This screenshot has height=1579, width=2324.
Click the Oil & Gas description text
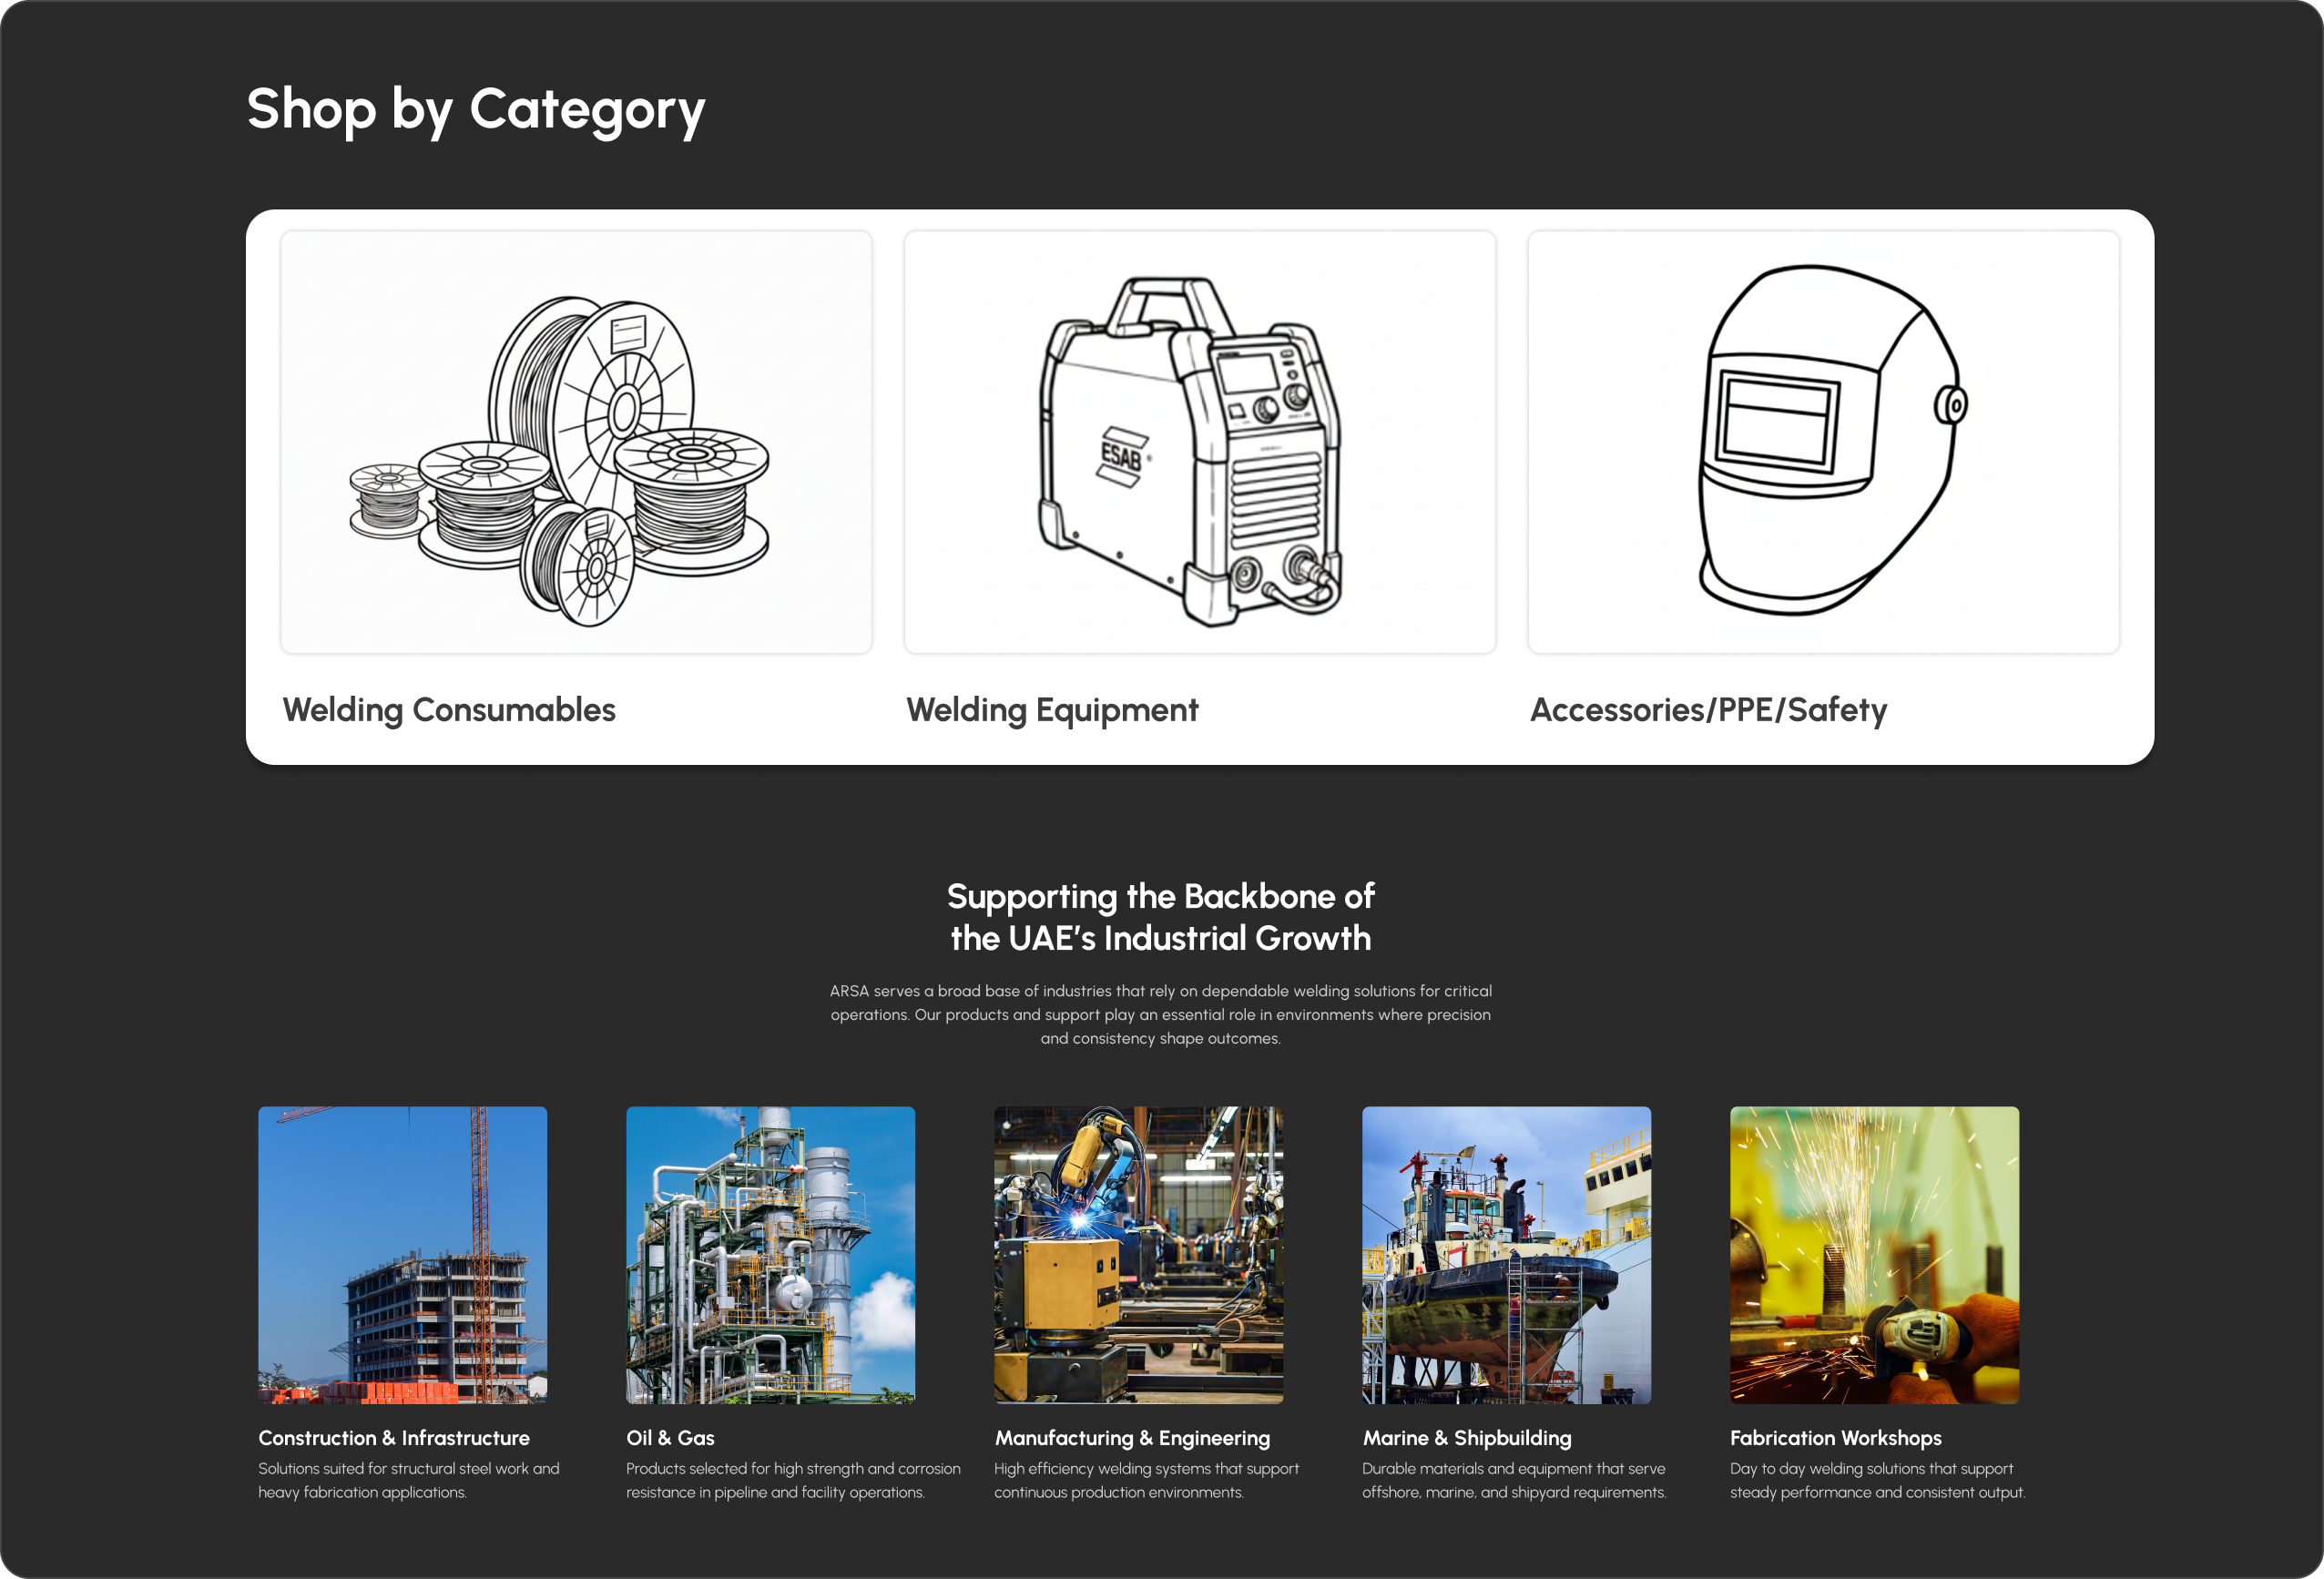792,1480
